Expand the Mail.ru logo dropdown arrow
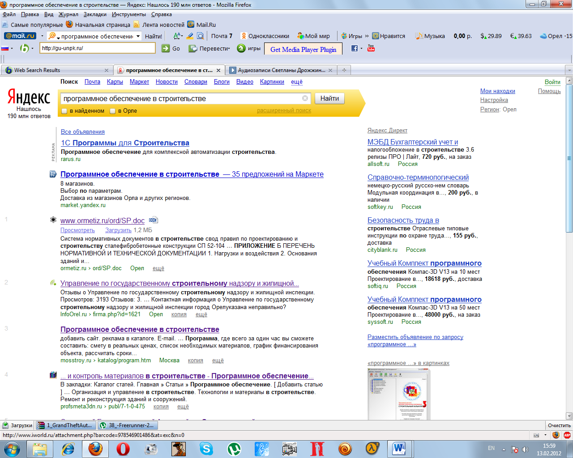The image size is (573, 458). click(42, 36)
